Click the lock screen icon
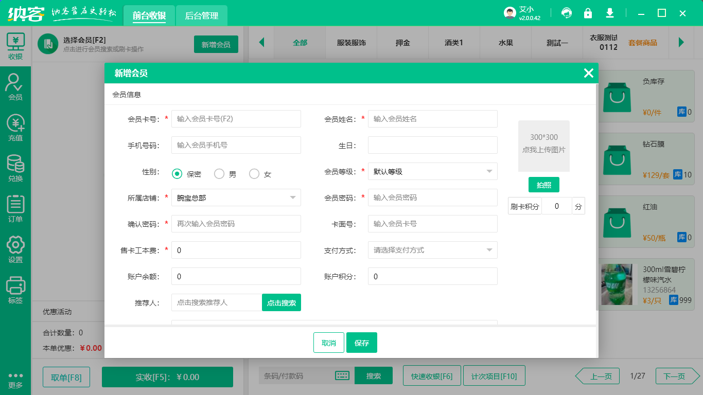The height and width of the screenshot is (395, 703). pyautogui.click(x=588, y=13)
